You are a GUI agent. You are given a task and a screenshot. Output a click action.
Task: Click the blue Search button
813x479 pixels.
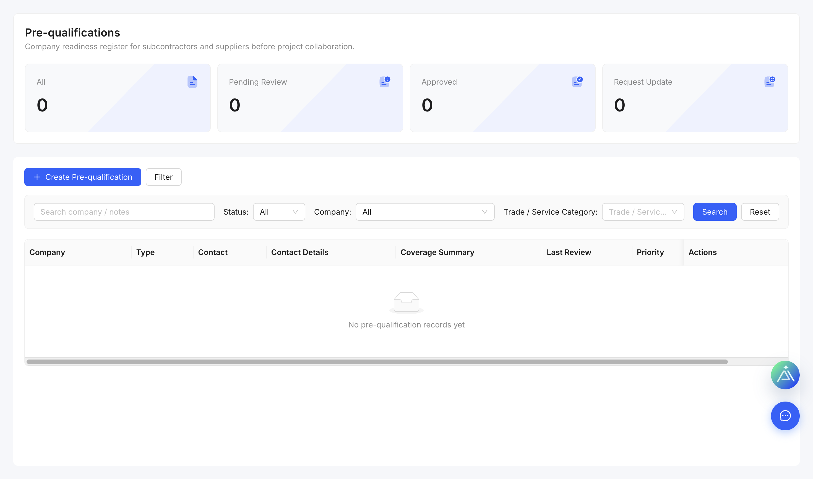pos(715,212)
